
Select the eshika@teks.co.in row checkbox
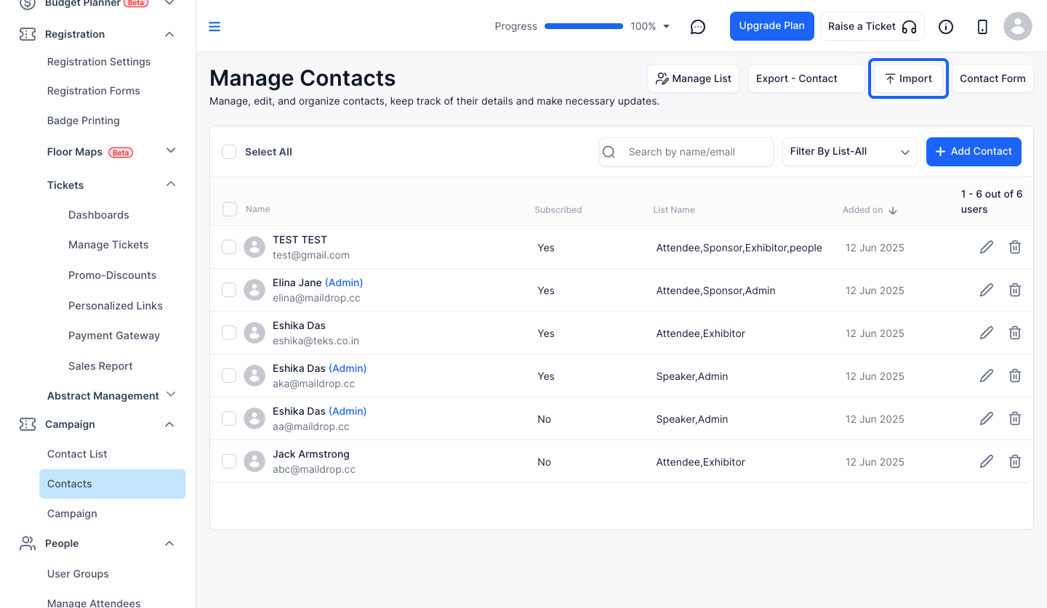229,333
